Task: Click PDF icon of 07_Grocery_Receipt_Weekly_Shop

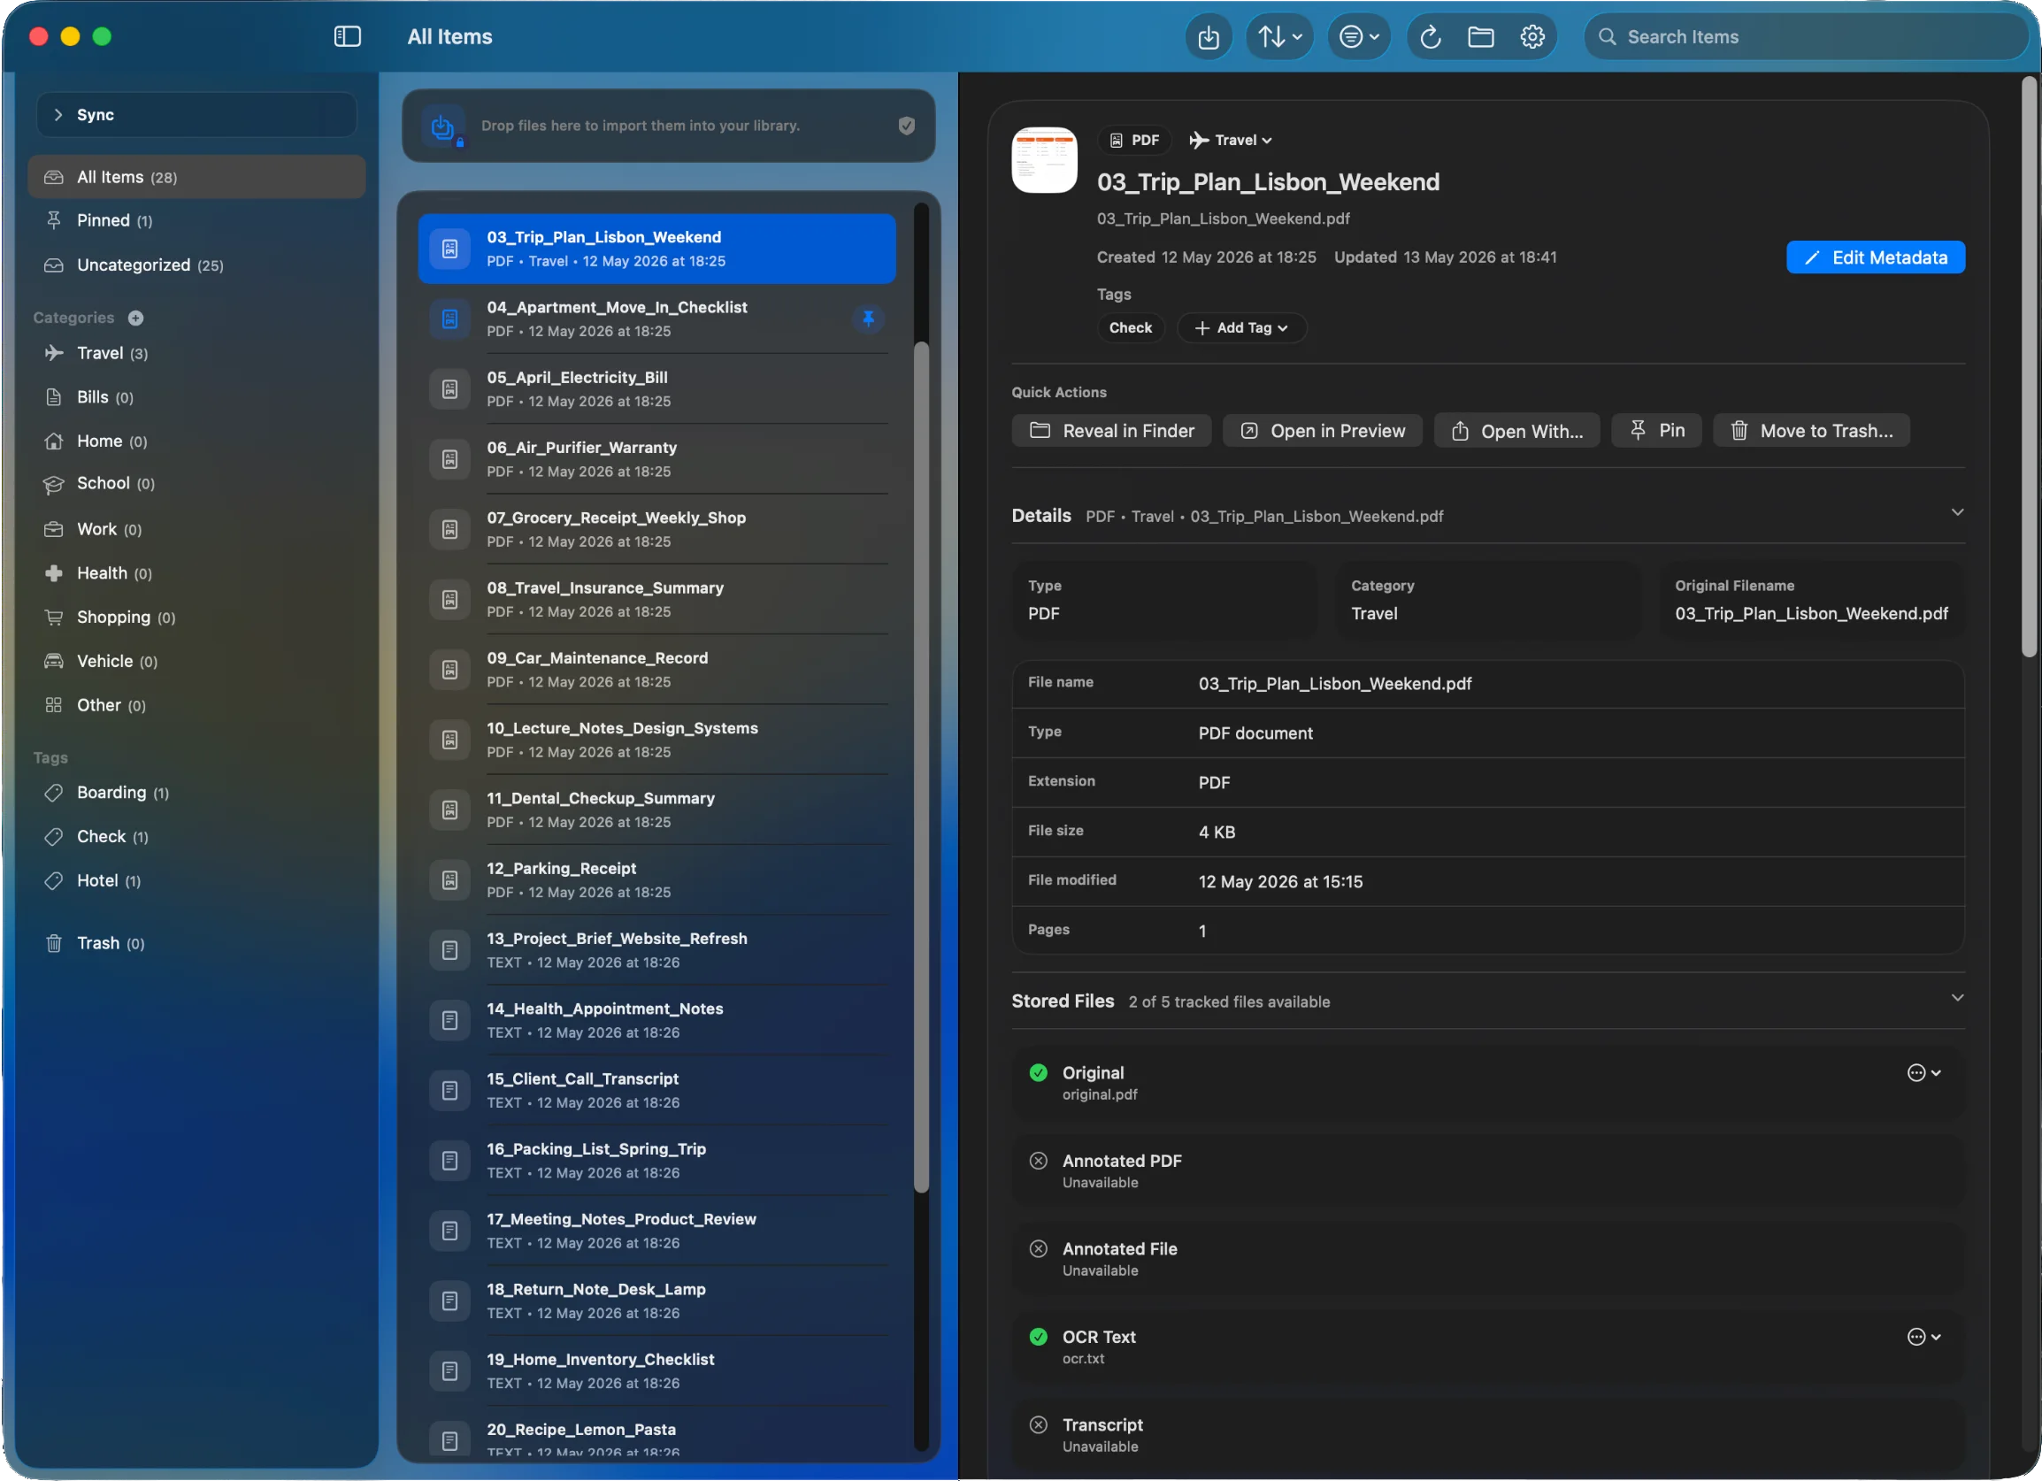Action: click(x=450, y=529)
